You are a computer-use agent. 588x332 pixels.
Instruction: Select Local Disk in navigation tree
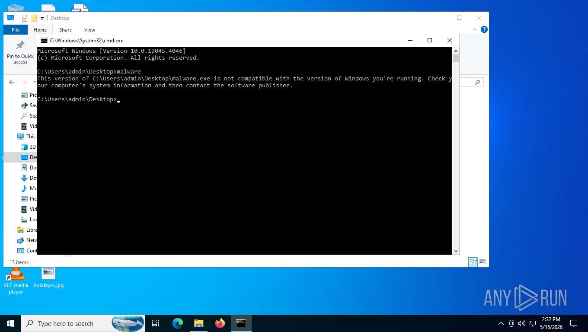29,220
